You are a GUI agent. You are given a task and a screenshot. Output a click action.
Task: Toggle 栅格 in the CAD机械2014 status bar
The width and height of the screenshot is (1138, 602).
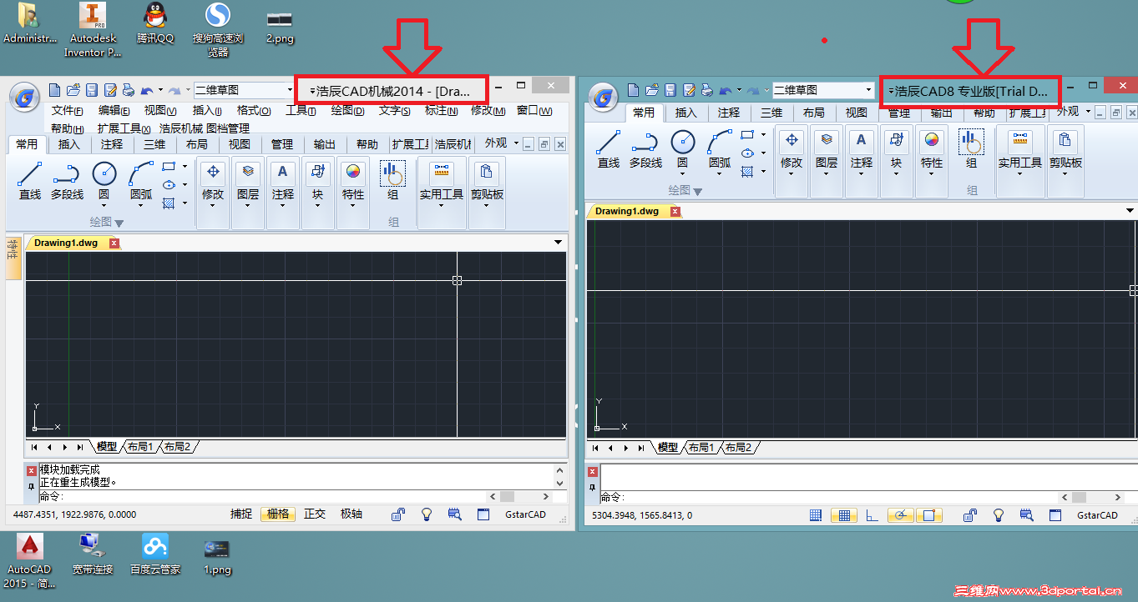[x=278, y=514]
